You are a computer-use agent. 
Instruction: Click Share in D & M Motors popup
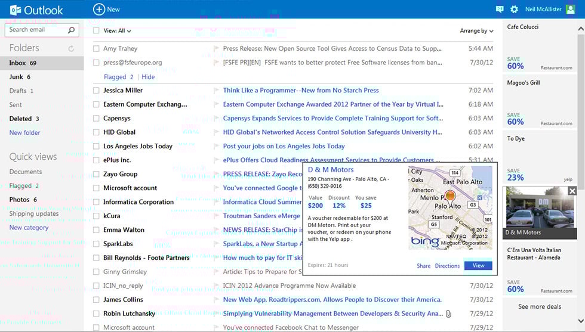tap(423, 266)
